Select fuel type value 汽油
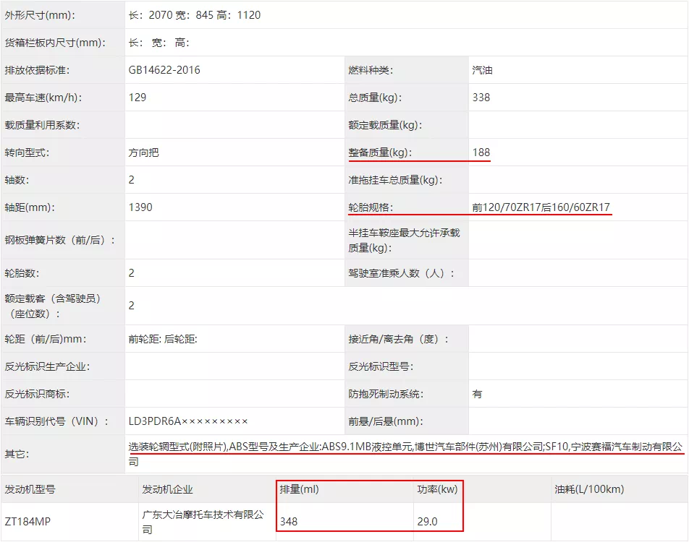 coord(483,70)
